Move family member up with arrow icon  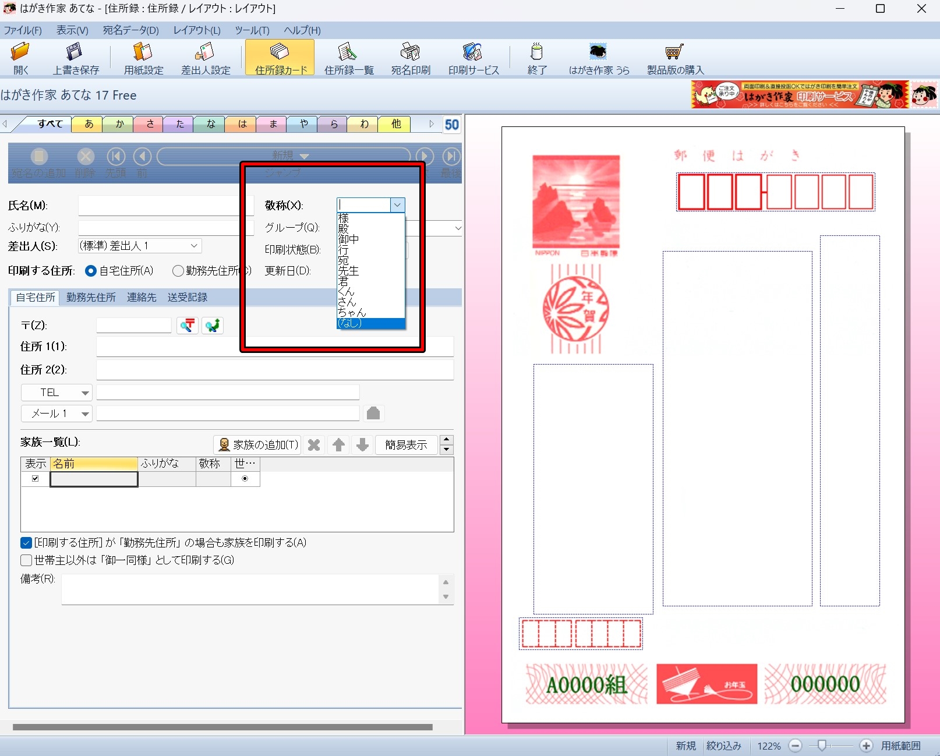click(338, 445)
